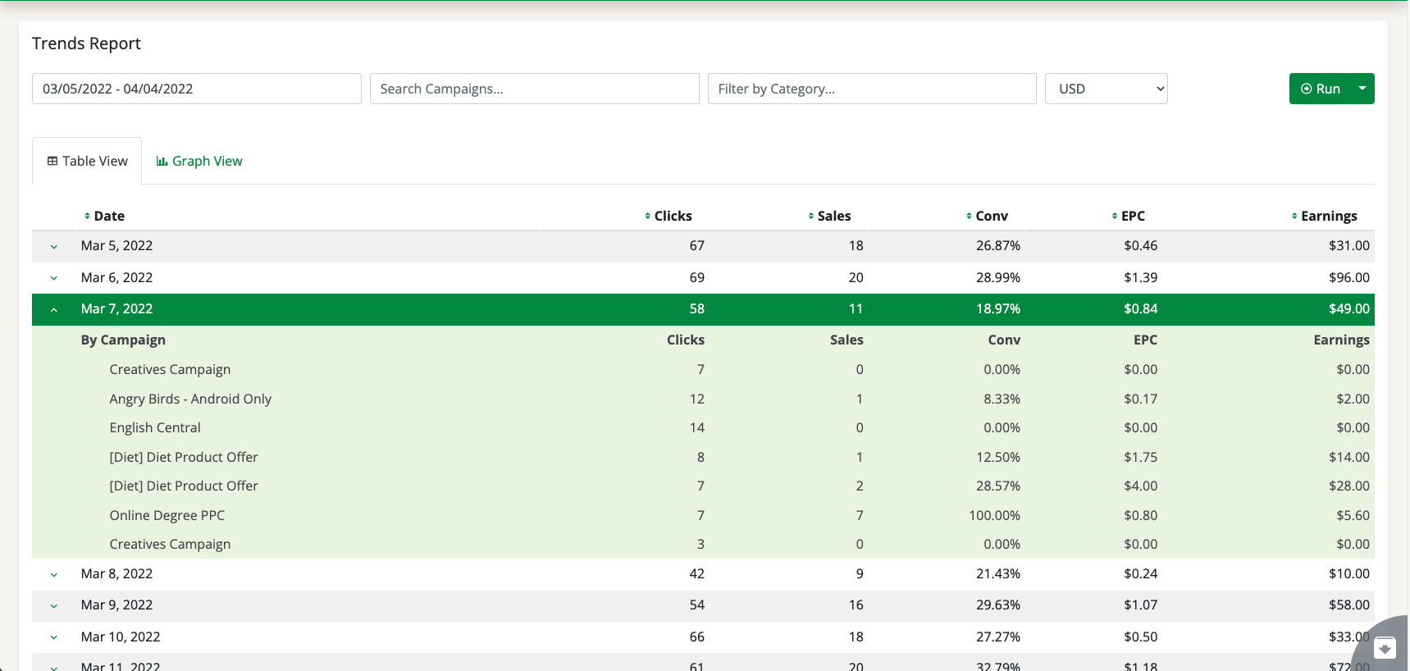Screen dimensions: 1410x671
Task: Click the sort icon beside Sales header
Action: (811, 217)
